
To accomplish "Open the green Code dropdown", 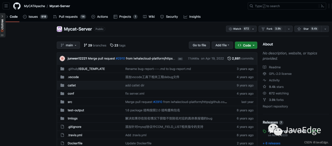I will 246,45.
